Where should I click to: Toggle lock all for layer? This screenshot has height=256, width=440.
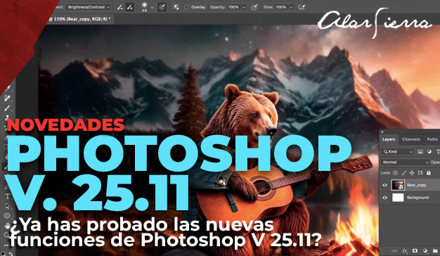(x=429, y=173)
